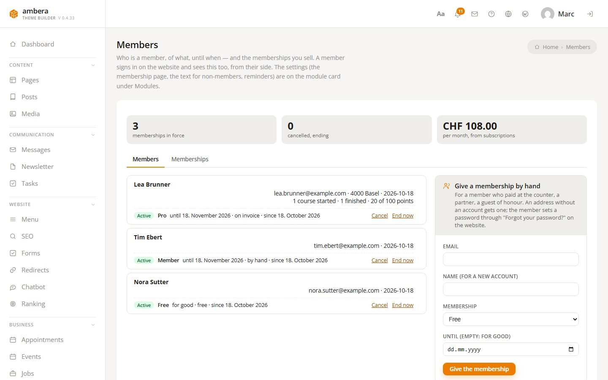Open the mail envelope icon in header
This screenshot has height=380, width=608.
point(475,14)
